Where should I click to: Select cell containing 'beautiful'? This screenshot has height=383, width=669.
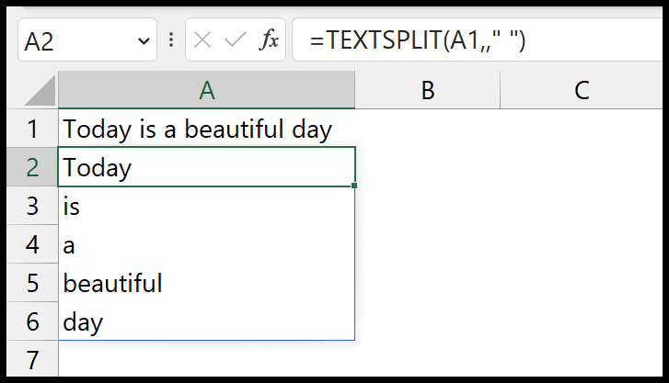206,283
